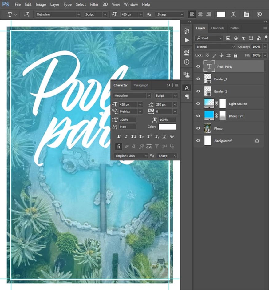Open Create Warped Text dialog
Viewport: 269px width, 290px height.
point(234,14)
